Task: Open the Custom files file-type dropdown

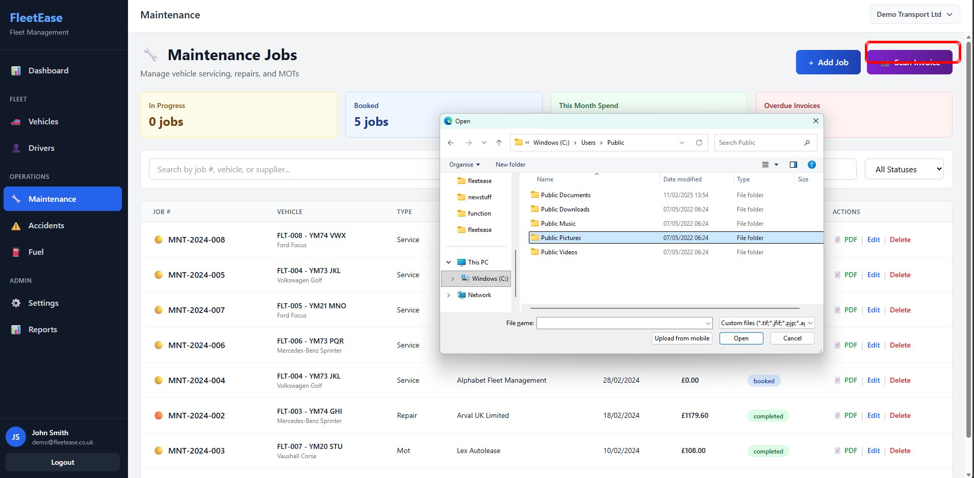Action: tap(765, 323)
